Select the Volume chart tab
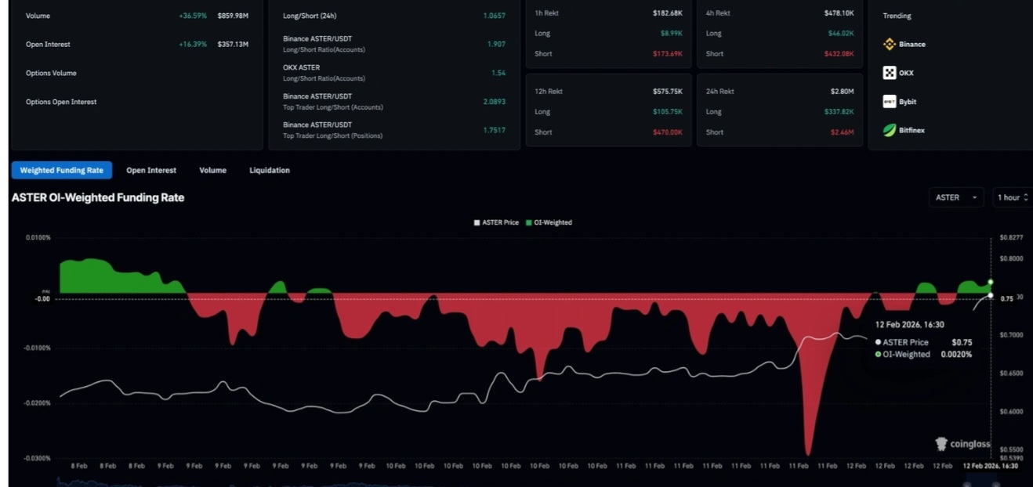 pyautogui.click(x=212, y=170)
